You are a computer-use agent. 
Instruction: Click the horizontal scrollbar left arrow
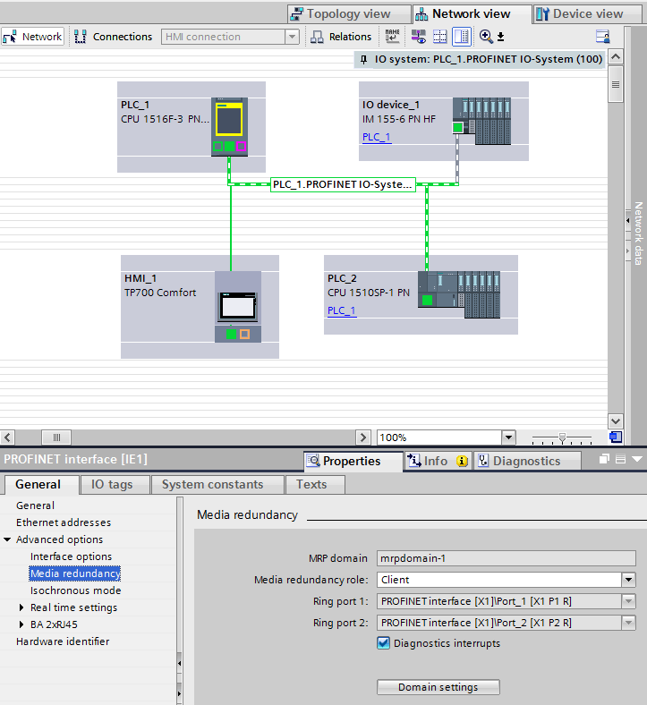[8, 437]
